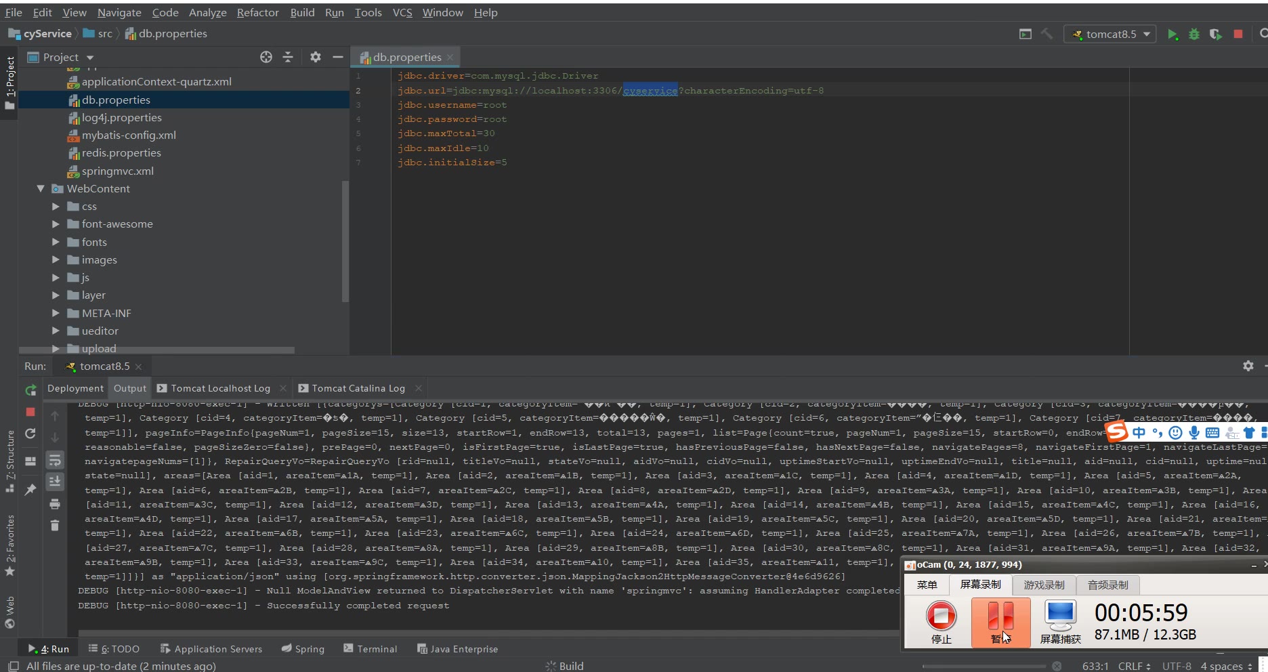This screenshot has height=672, width=1268.
Task: Change CRLF line separator in status bar
Action: pos(1134,666)
